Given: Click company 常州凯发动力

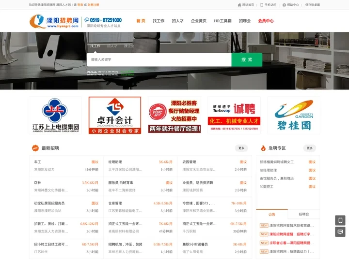Looking at the screenshot, I should (x=44, y=169).
